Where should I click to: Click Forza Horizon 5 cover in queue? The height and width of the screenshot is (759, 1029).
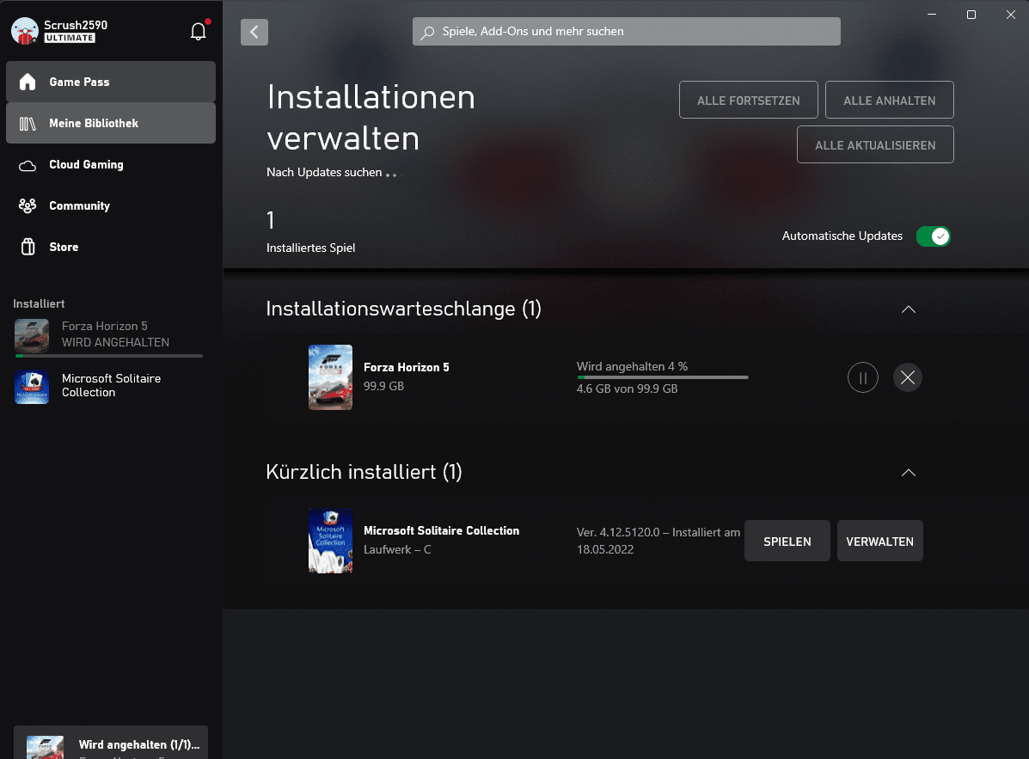click(330, 377)
